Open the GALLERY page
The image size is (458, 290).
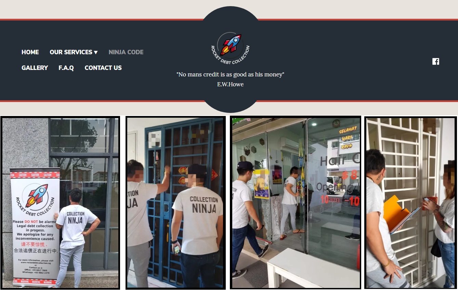pyautogui.click(x=35, y=68)
